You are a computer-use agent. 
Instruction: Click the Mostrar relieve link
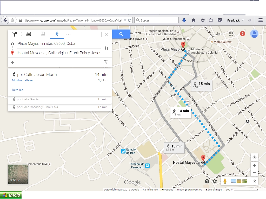[x=22, y=80]
